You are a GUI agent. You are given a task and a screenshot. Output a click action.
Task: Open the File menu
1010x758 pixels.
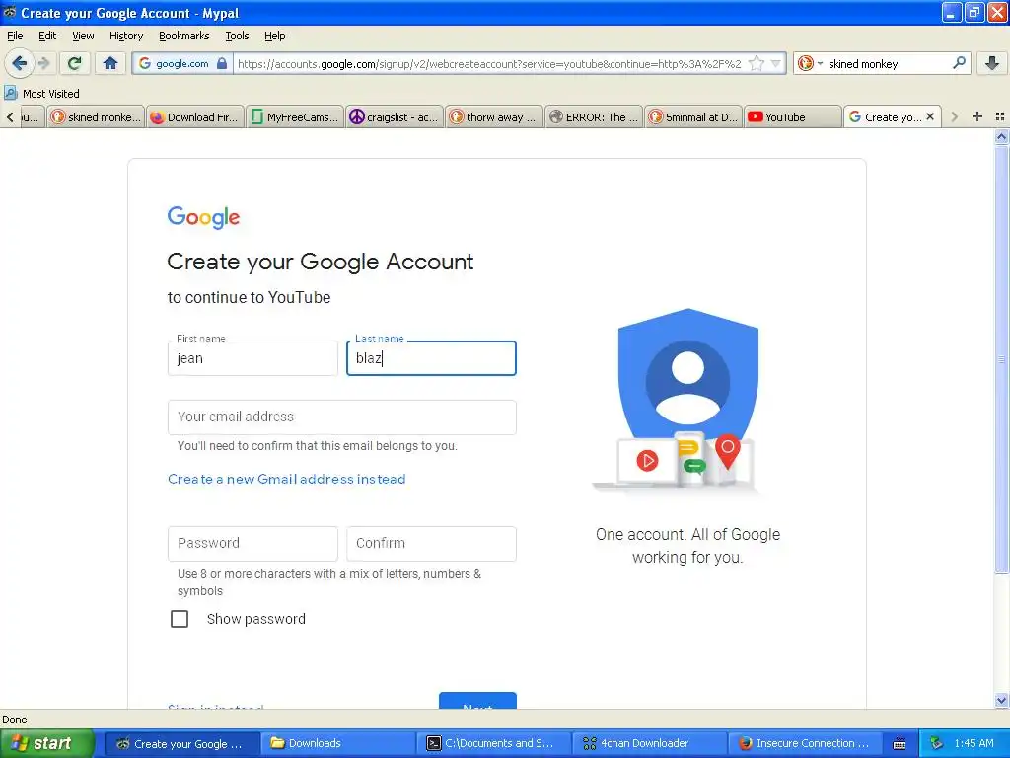point(15,36)
